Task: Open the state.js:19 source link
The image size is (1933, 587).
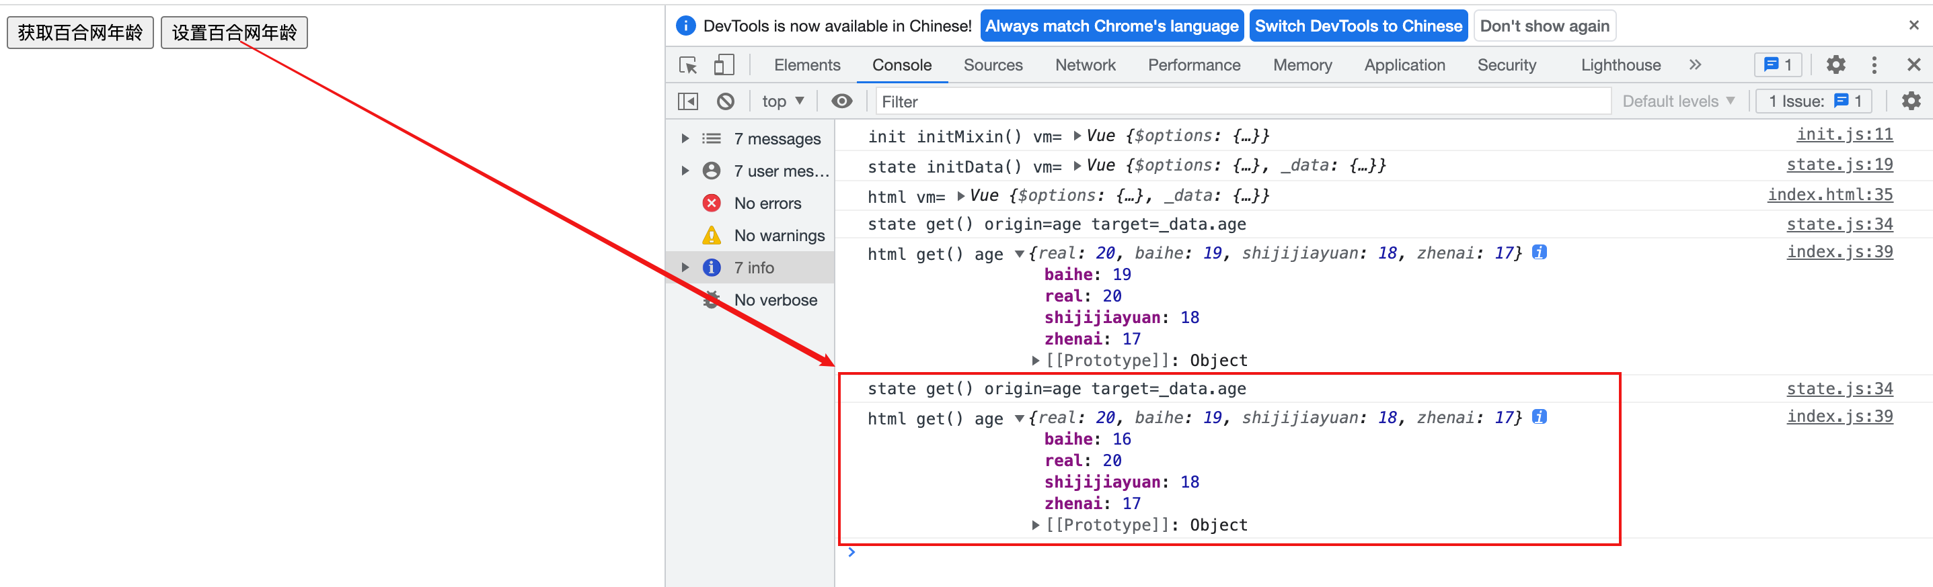Action: pos(1840,165)
